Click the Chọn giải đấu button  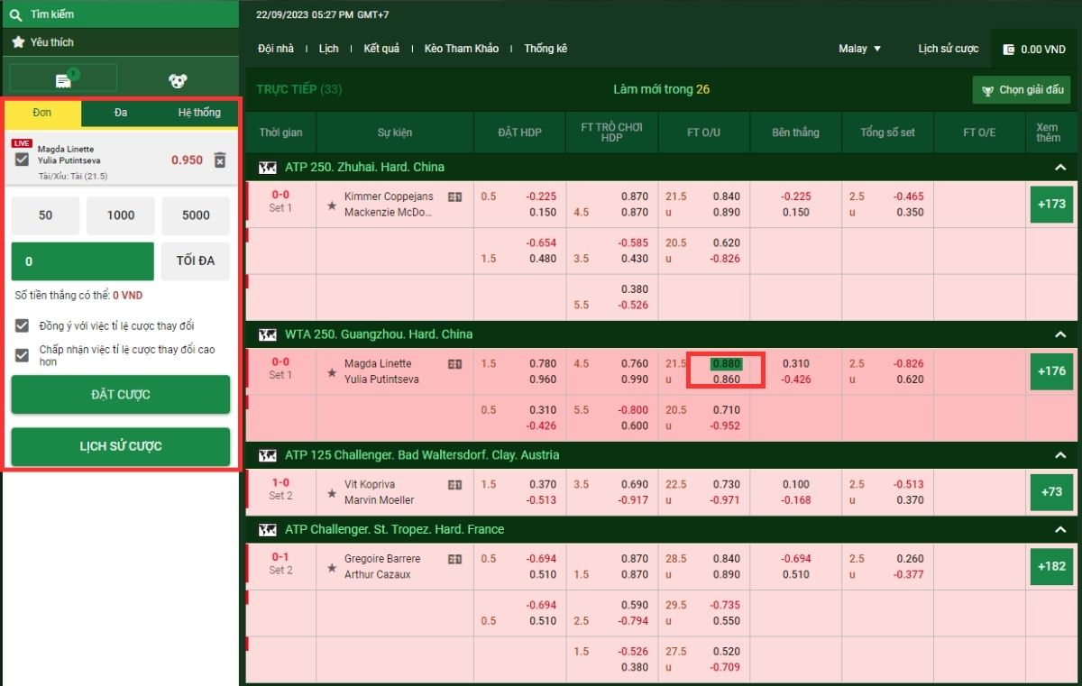point(1022,90)
